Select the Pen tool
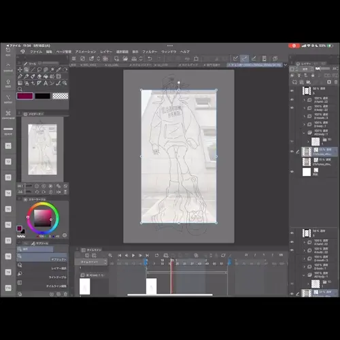The width and height of the screenshot is (340, 340). (20, 76)
